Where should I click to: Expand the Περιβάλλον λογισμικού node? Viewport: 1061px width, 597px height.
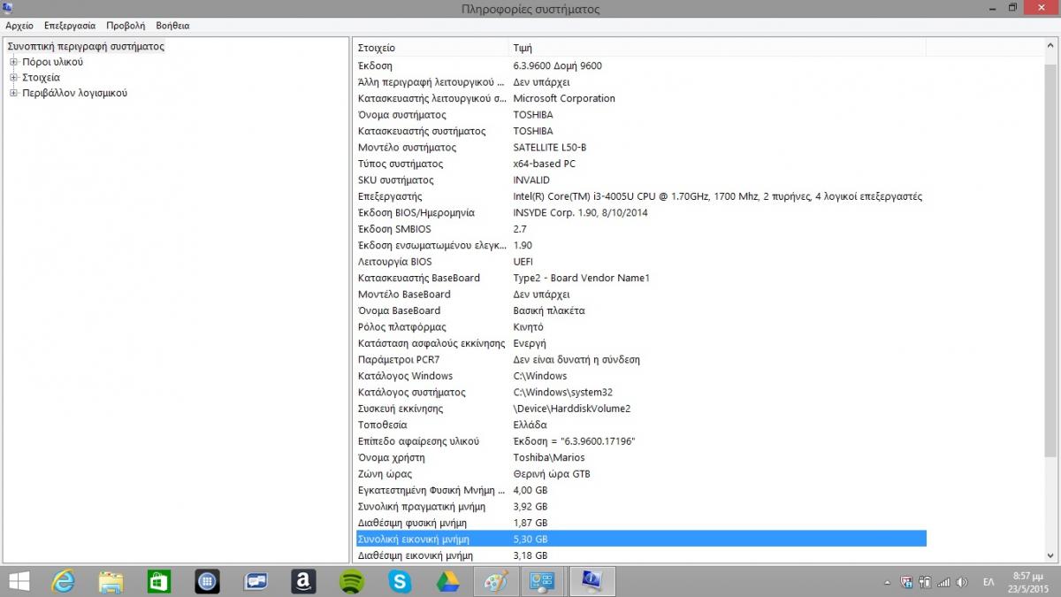point(14,93)
